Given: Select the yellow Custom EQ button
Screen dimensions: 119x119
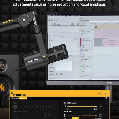Looking at the screenshot, I should [75, 118].
